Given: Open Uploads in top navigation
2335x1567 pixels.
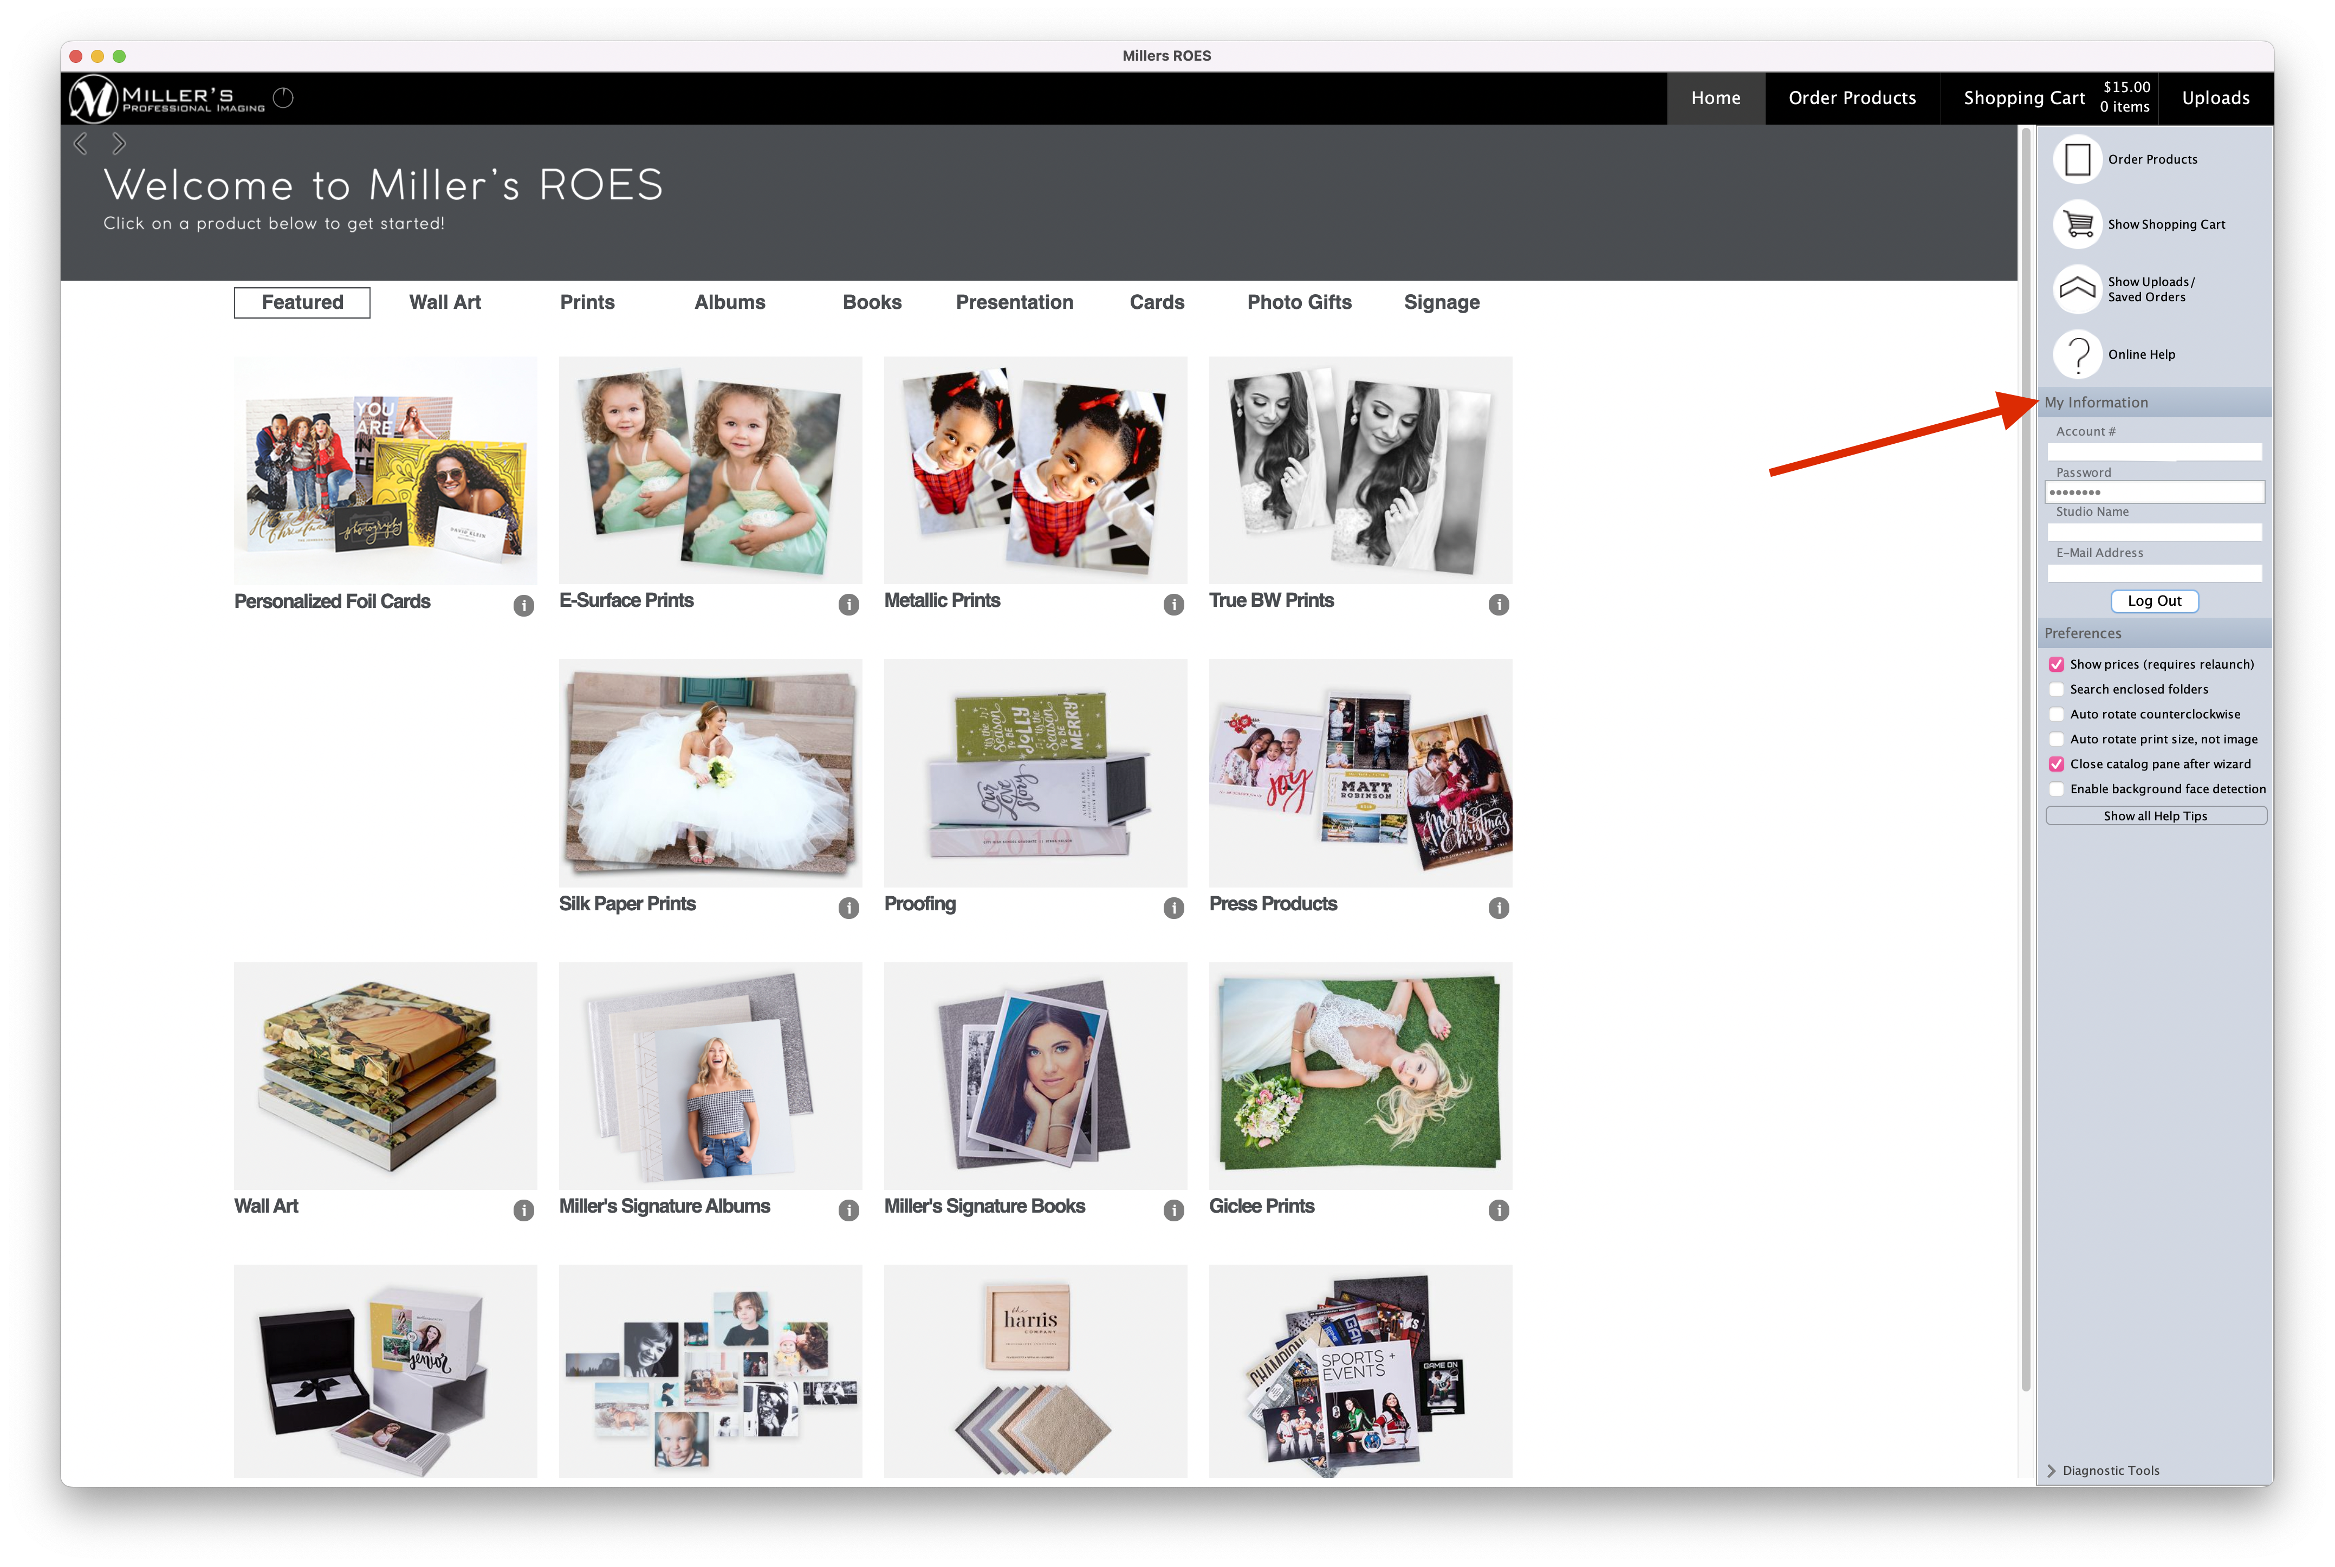Looking at the screenshot, I should point(2215,98).
